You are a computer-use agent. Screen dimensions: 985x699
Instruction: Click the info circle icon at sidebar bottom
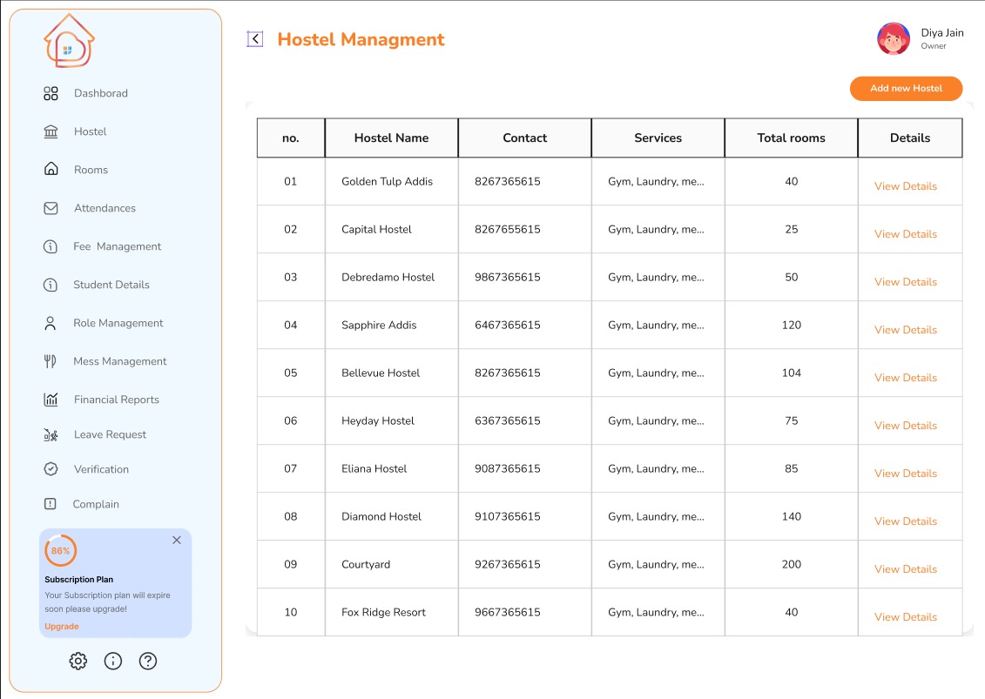(x=113, y=662)
